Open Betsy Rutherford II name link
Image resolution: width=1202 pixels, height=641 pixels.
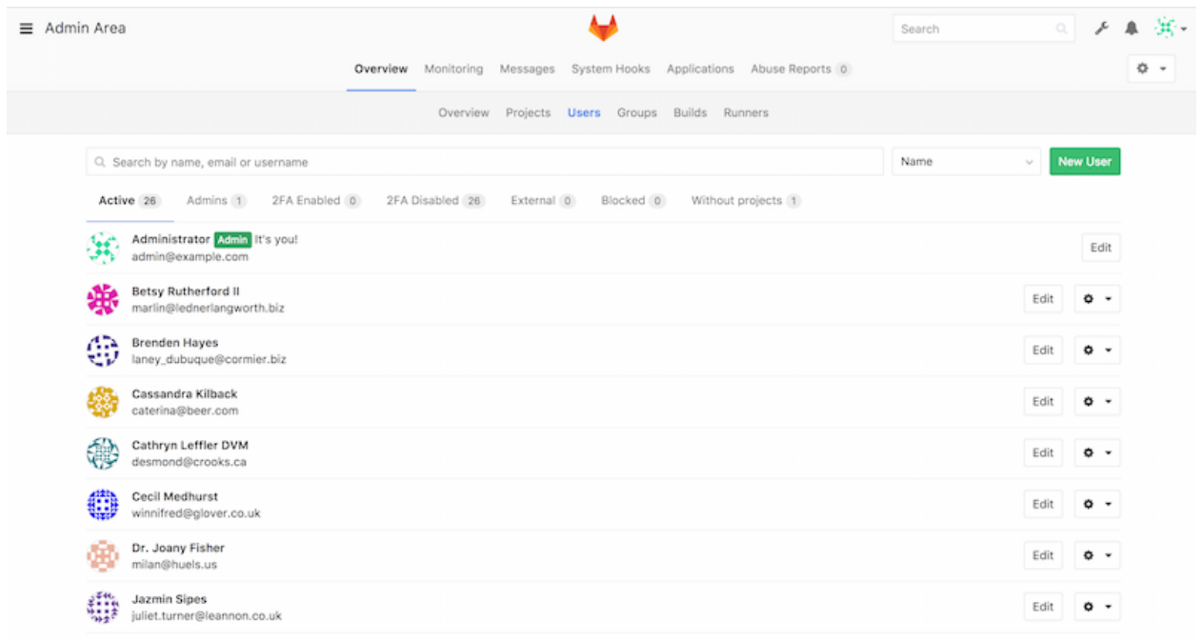[186, 291]
